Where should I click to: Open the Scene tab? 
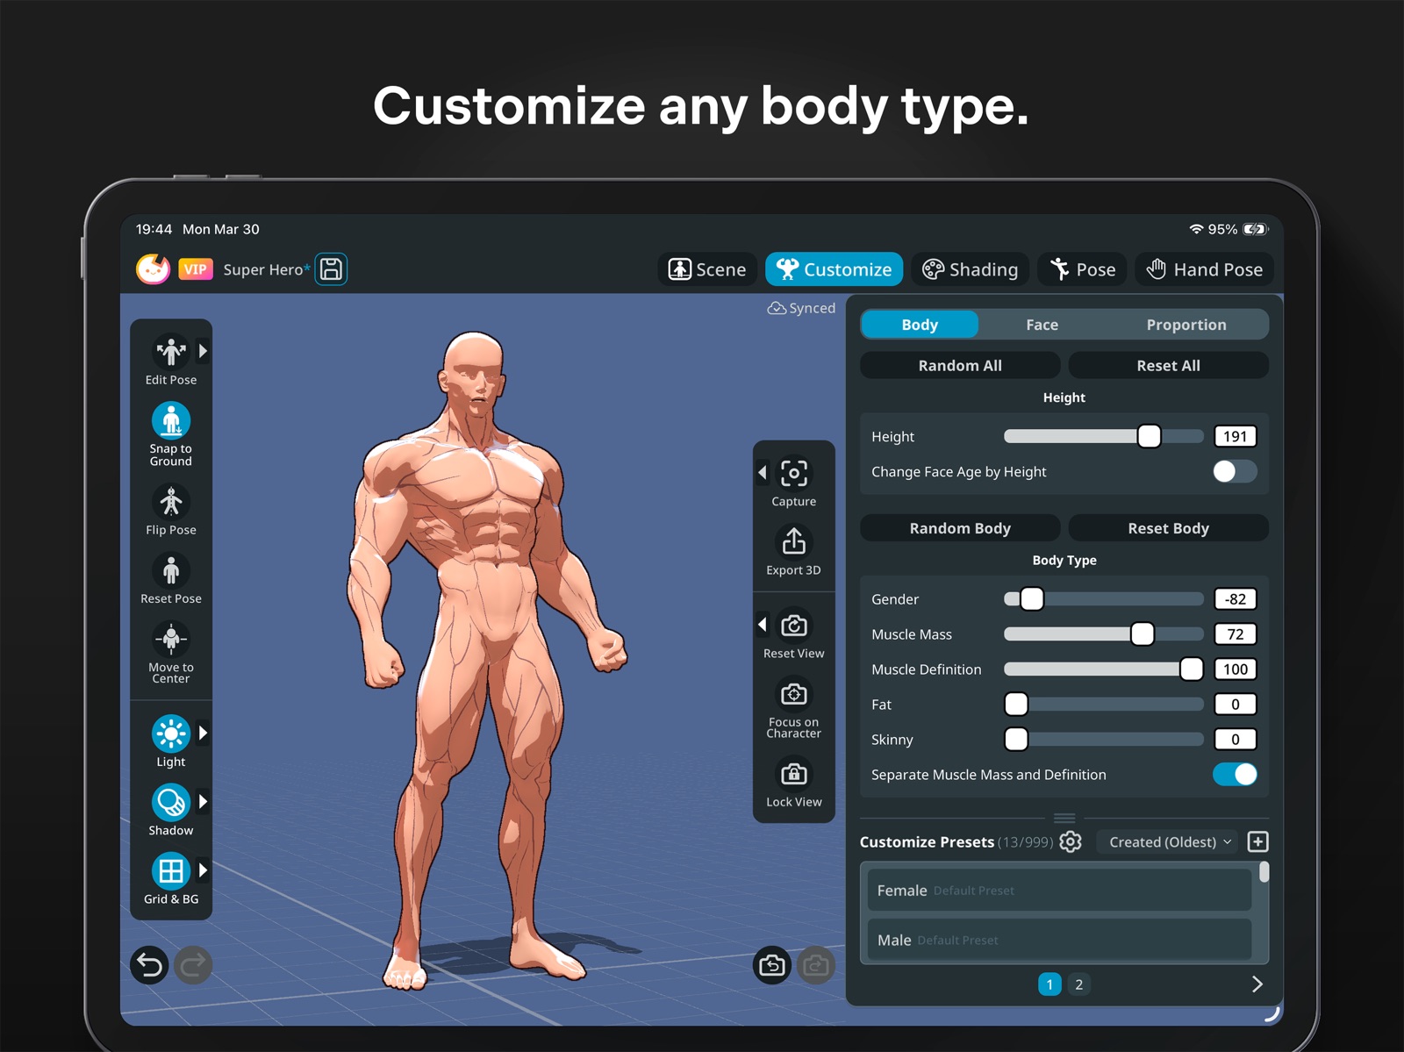click(707, 269)
